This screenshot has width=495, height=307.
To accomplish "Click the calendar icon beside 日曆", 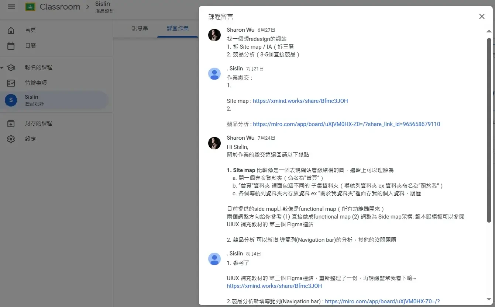I will pos(11,46).
